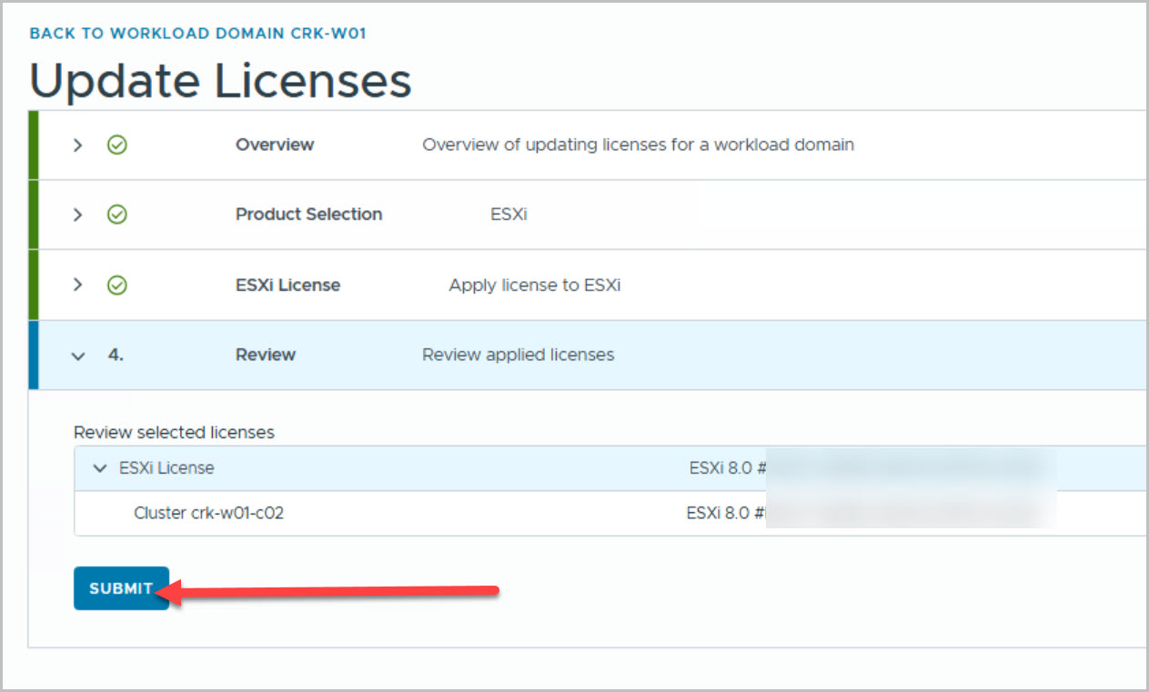This screenshot has height=692, width=1149.
Task: Expand the ESXi License wizard step chevron
Action: coord(77,285)
